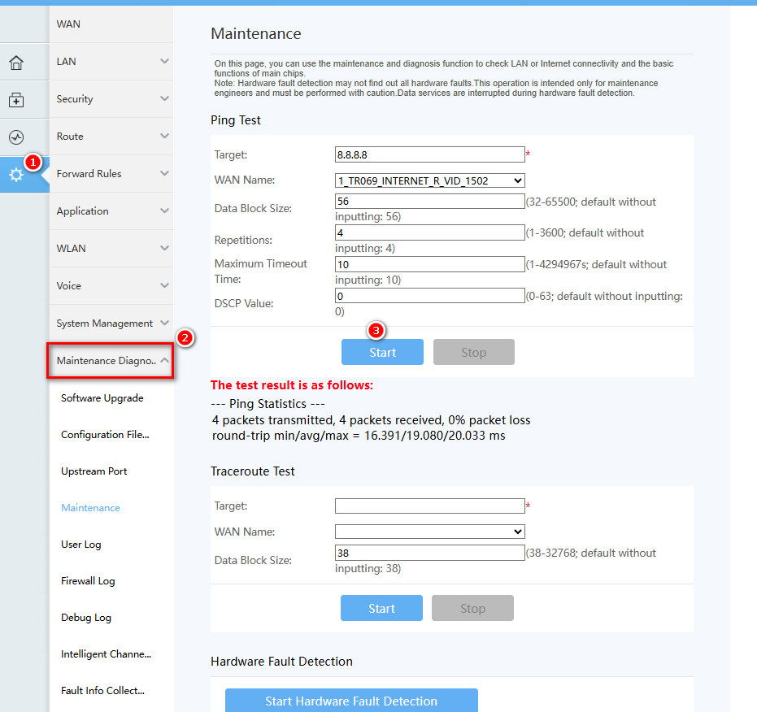The image size is (757, 712).
Task: Expand the Security menu section
Action: point(111,99)
